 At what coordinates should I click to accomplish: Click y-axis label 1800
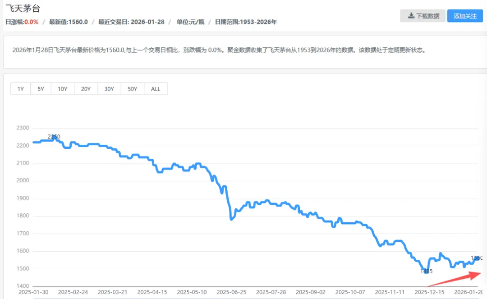point(23,216)
